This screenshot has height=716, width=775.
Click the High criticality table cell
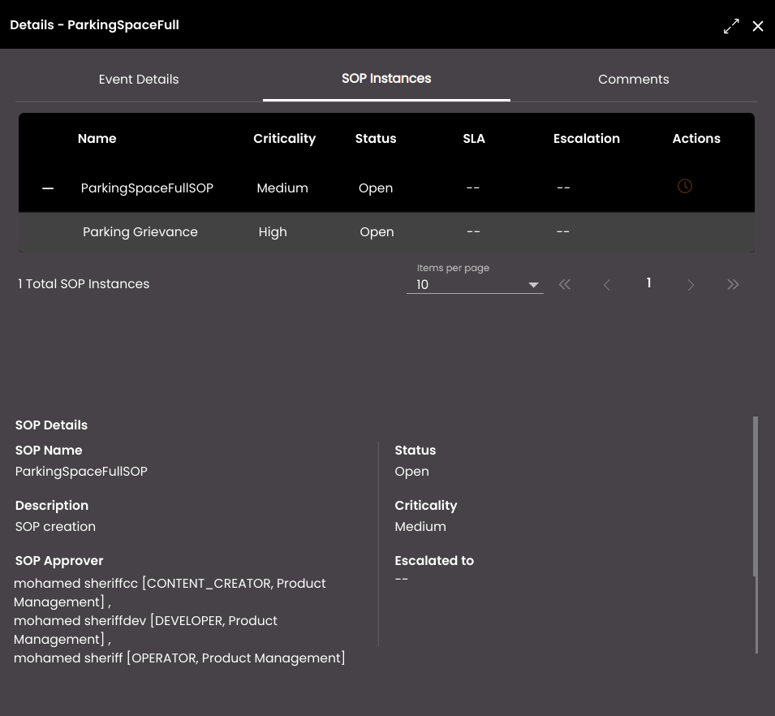point(273,232)
